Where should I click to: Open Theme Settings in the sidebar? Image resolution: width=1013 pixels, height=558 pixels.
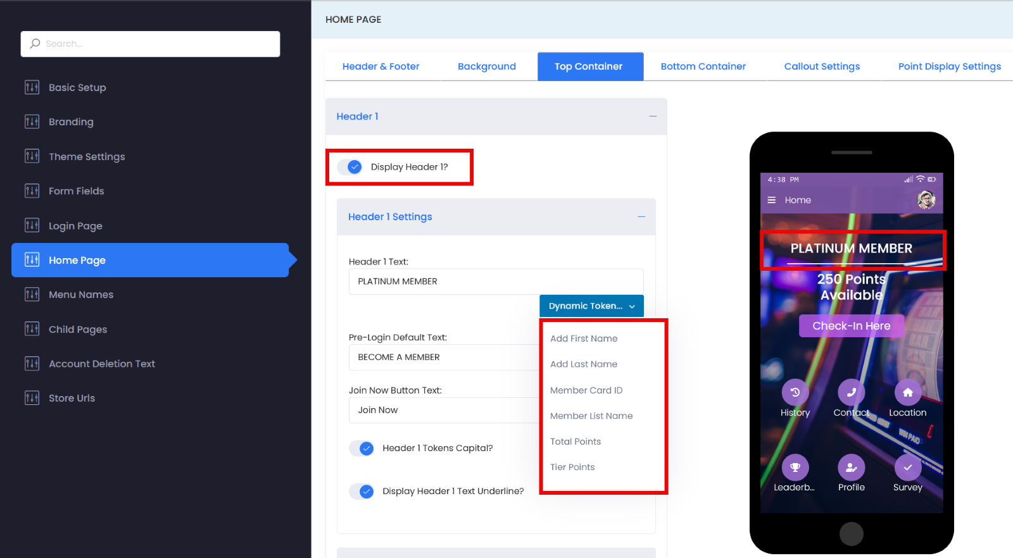(87, 156)
